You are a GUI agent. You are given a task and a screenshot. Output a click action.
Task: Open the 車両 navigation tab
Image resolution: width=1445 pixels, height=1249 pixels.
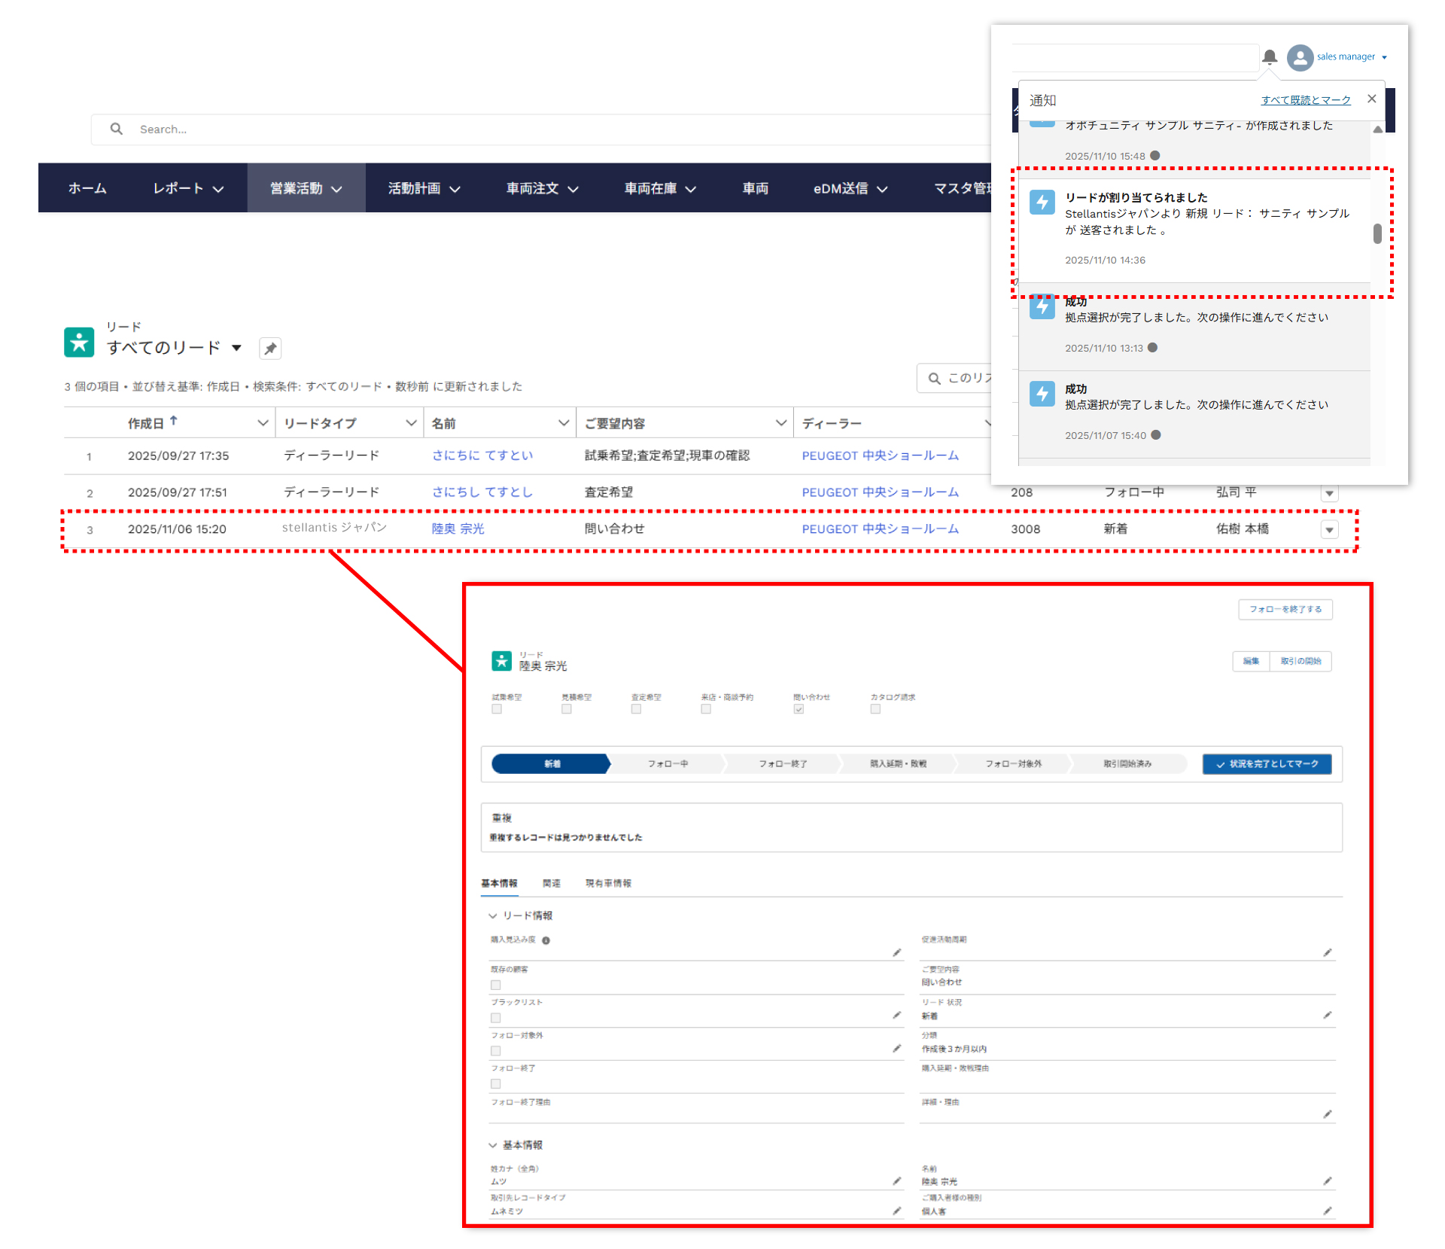tap(755, 188)
